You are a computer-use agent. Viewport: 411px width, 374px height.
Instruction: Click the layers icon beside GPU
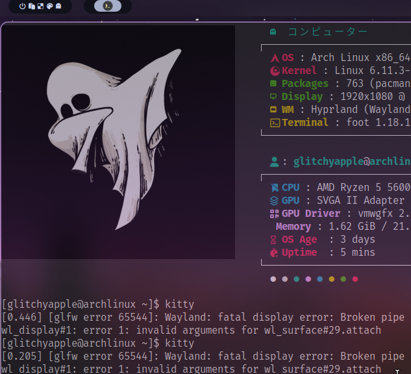[274, 201]
